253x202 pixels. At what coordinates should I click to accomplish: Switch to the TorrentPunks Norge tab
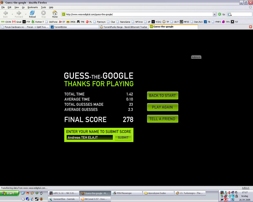(x=124, y=27)
